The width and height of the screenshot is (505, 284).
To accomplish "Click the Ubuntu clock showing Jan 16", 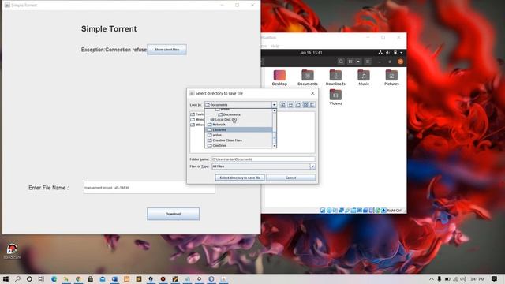I will (311, 53).
